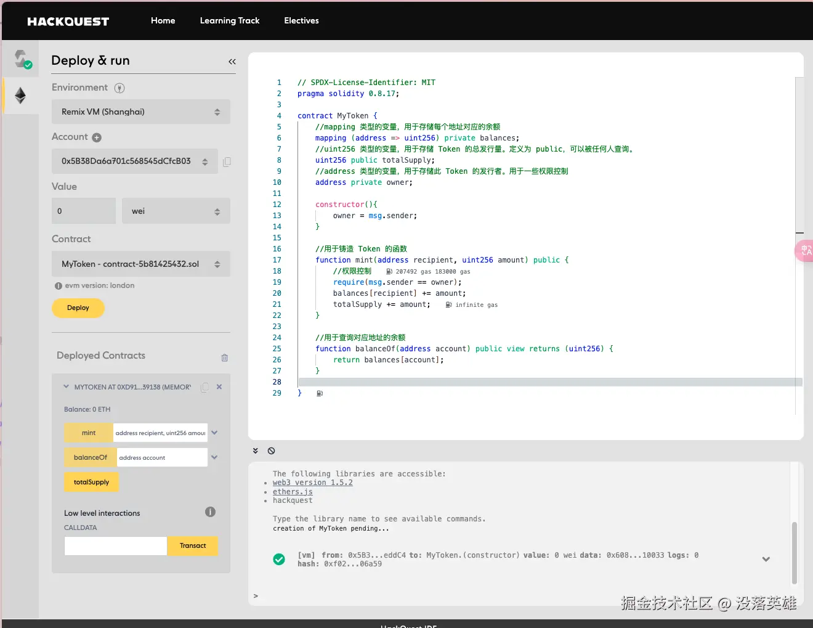Viewport: 813px width, 628px height.
Task: Click 'owner = msg.sender;' code line
Action: [375, 216]
